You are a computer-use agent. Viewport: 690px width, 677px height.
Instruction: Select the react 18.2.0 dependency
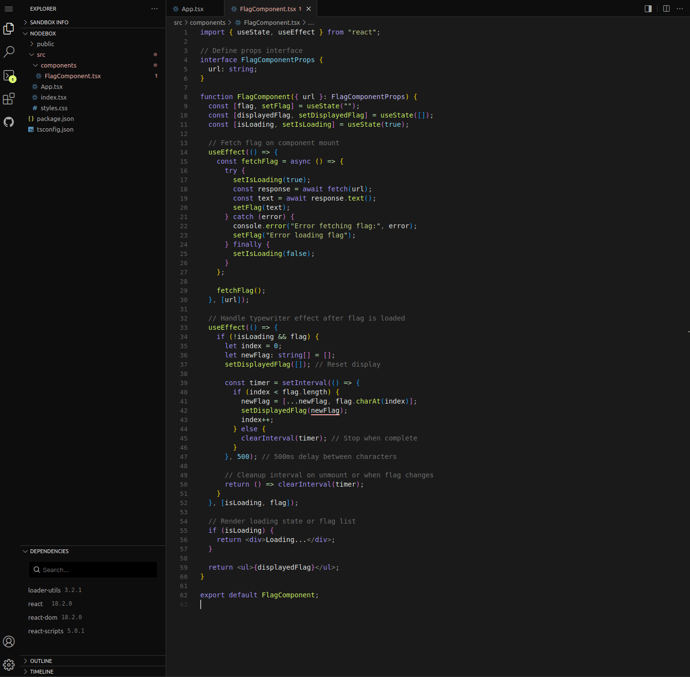pos(50,604)
